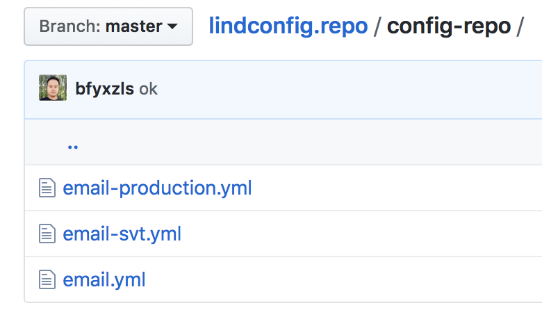Go to the lindconfig.repo repository root
542x310 pixels.
[x=288, y=26]
